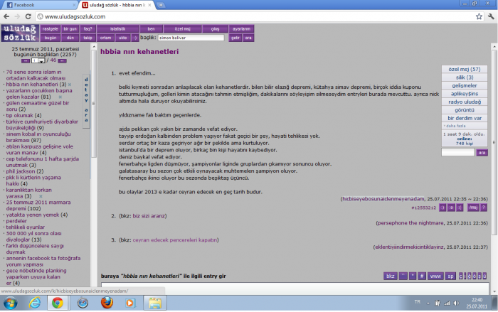The image size is (498, 312).
Task: Launch Internet Explorer from the taskbar
Action: tap(33, 303)
